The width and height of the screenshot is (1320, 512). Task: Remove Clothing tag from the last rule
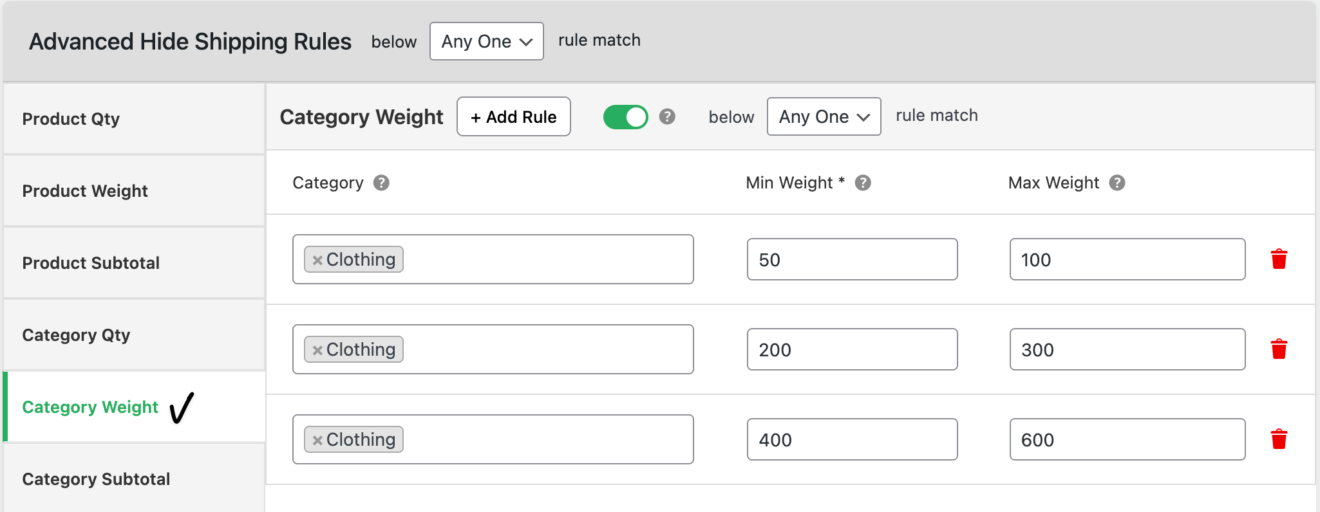pos(316,439)
